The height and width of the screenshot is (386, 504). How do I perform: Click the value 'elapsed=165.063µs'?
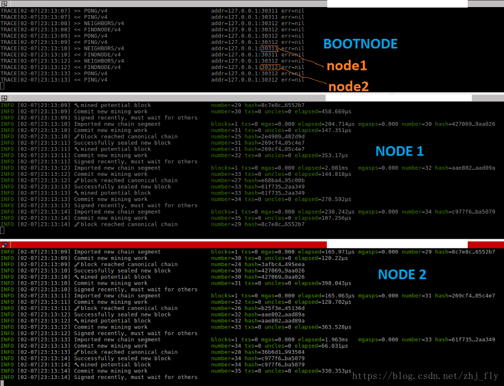coord(326,296)
